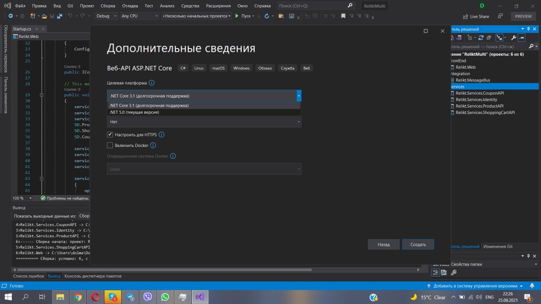Screen dimensions: 541x304
Task: Go back with the Назад button
Action: [x=384, y=244]
